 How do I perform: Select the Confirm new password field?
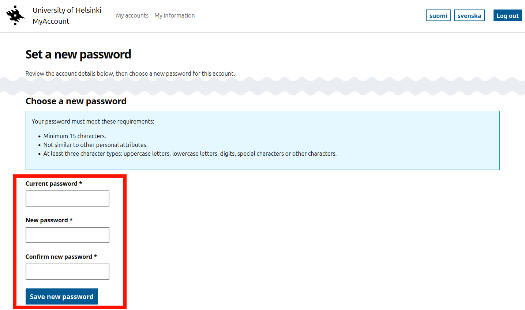pos(67,272)
